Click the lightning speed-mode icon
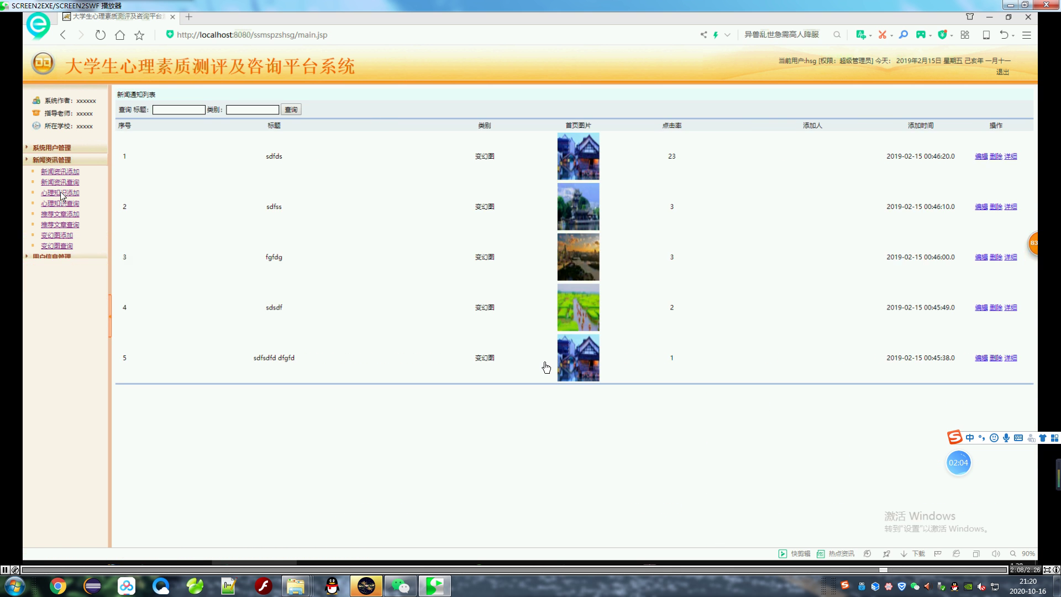 coord(716,35)
